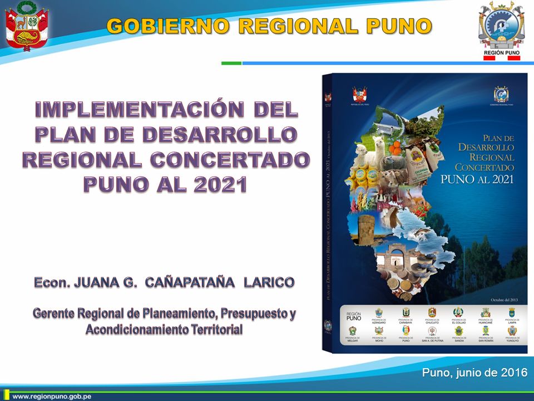Click the Peru coat of arms logo

(27, 26)
